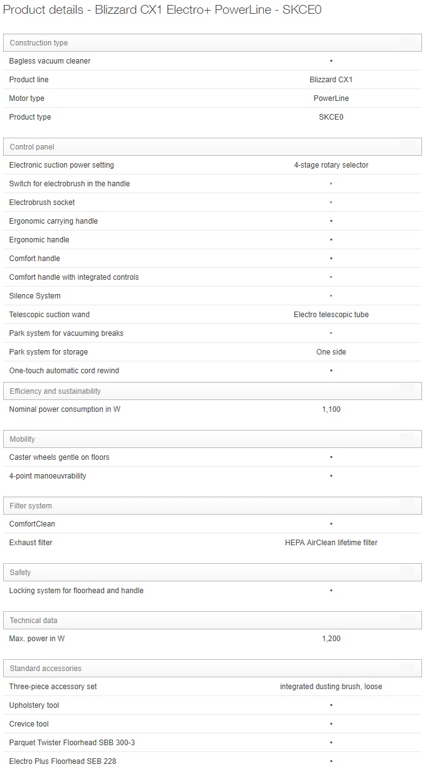Click the Product details page title
Viewport: 427px width, 777px height.
point(162,10)
